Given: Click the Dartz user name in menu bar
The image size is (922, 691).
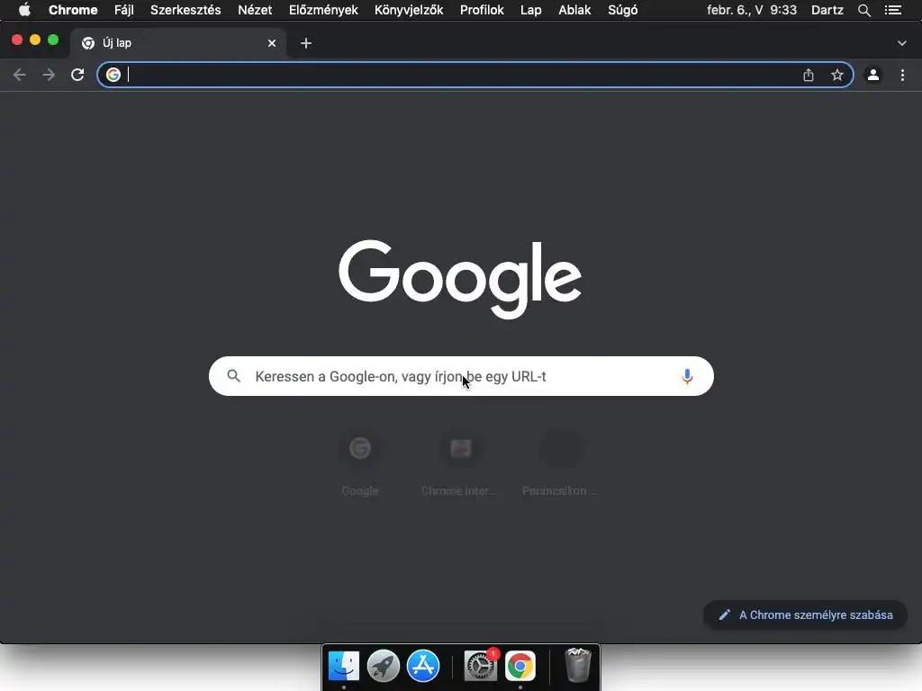Looking at the screenshot, I should click(x=827, y=10).
